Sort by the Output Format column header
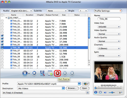Viewport: 127px width, 98px height. point(52,15)
